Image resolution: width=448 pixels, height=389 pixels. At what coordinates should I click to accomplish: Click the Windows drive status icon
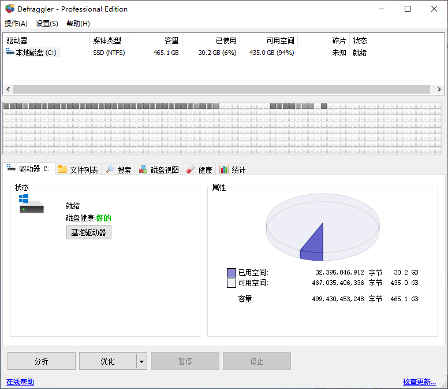(31, 203)
